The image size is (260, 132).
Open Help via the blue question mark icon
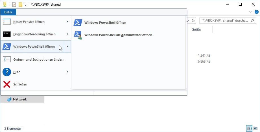click(x=256, y=12)
